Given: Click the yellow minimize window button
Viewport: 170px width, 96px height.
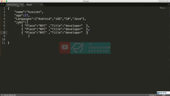Looking at the screenshot, I should pyautogui.click(x=4, y=1).
